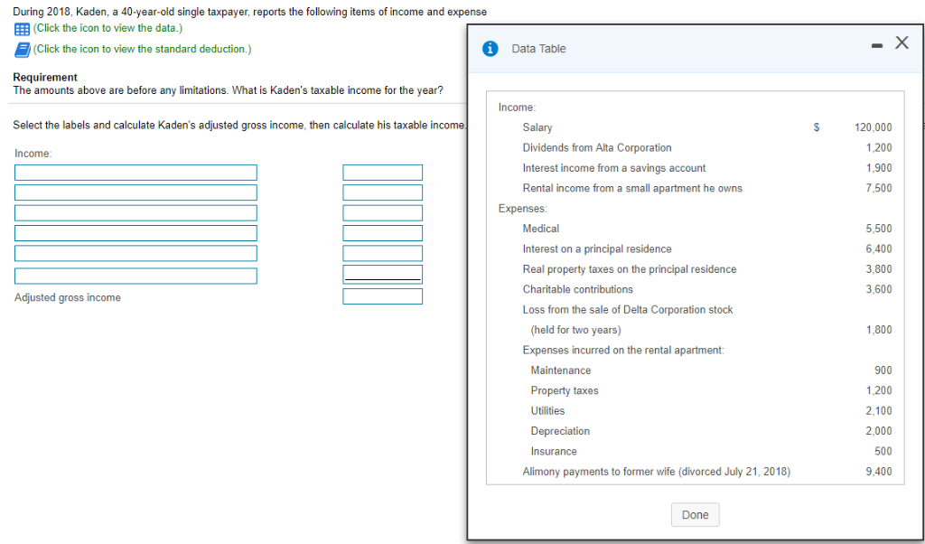The width and height of the screenshot is (925, 544).
Task: Click the first income amount box
Action: [x=382, y=173]
